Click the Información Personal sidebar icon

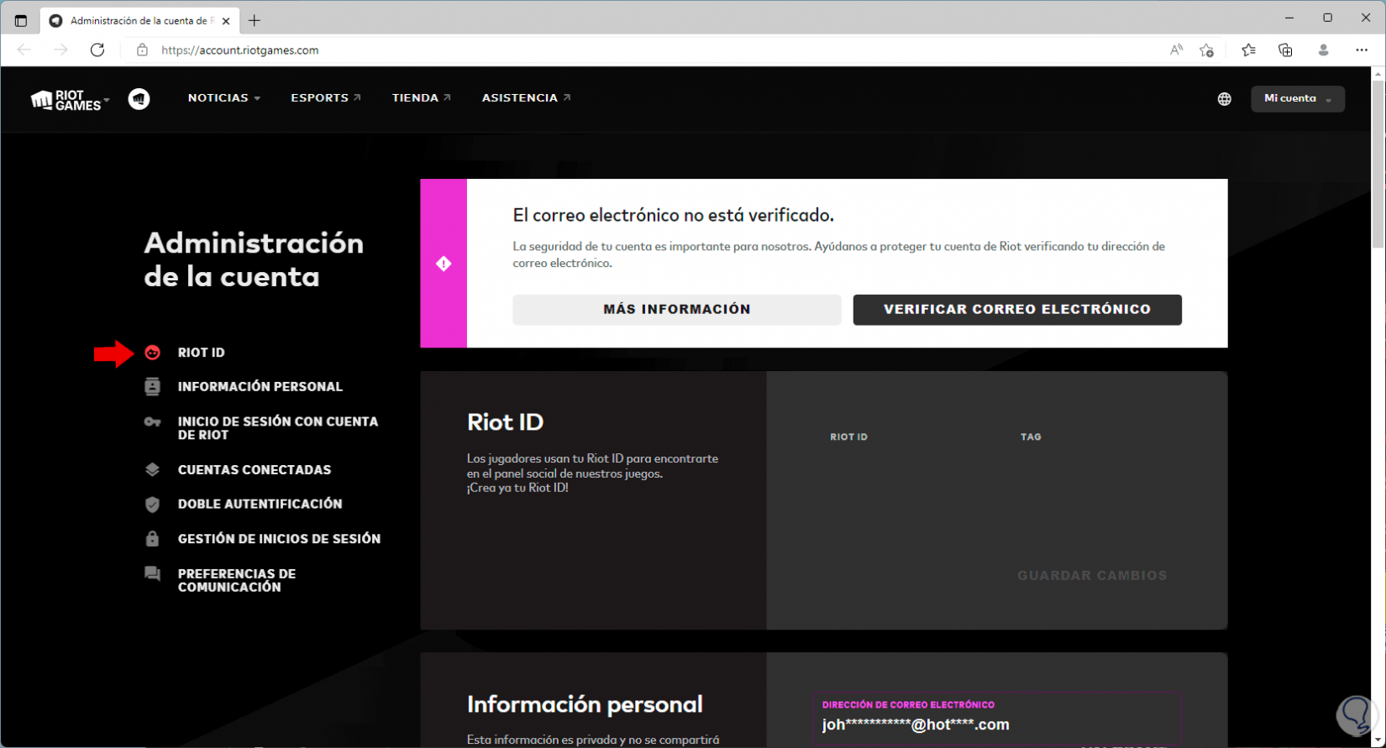[x=152, y=386]
